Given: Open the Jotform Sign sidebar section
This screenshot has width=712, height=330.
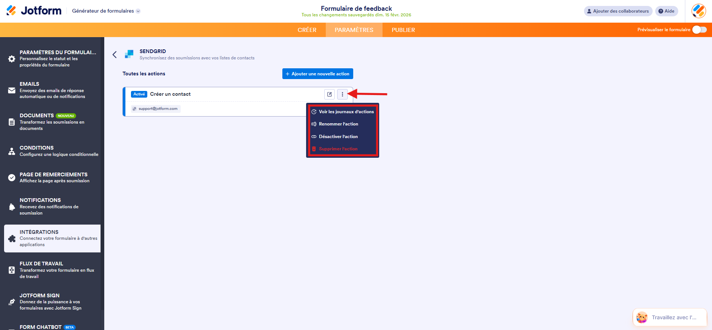Looking at the screenshot, I should pyautogui.click(x=52, y=302).
